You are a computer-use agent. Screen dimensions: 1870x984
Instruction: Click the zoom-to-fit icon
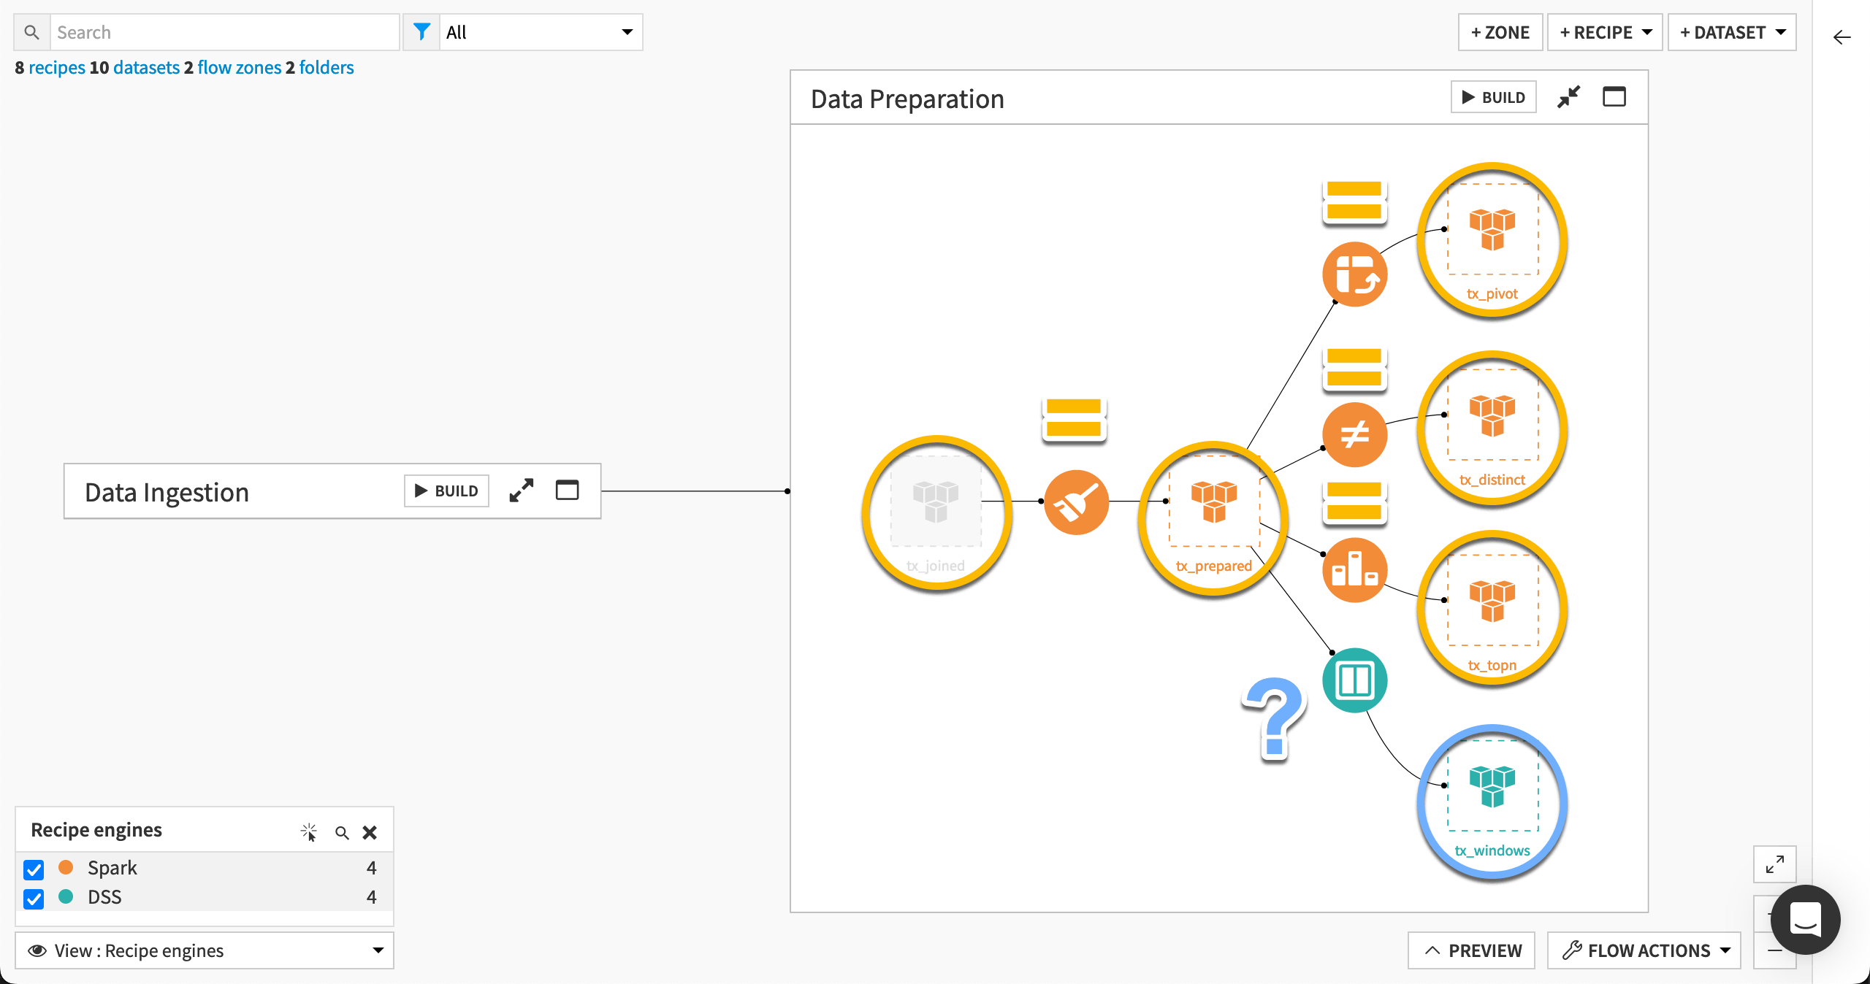[x=1775, y=864]
